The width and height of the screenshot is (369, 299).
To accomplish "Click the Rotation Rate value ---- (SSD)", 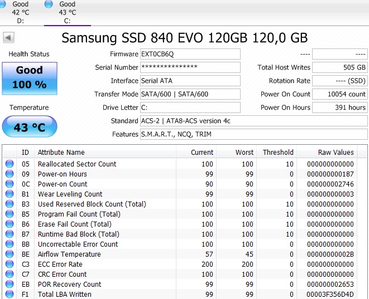I will pyautogui.click(x=339, y=81).
